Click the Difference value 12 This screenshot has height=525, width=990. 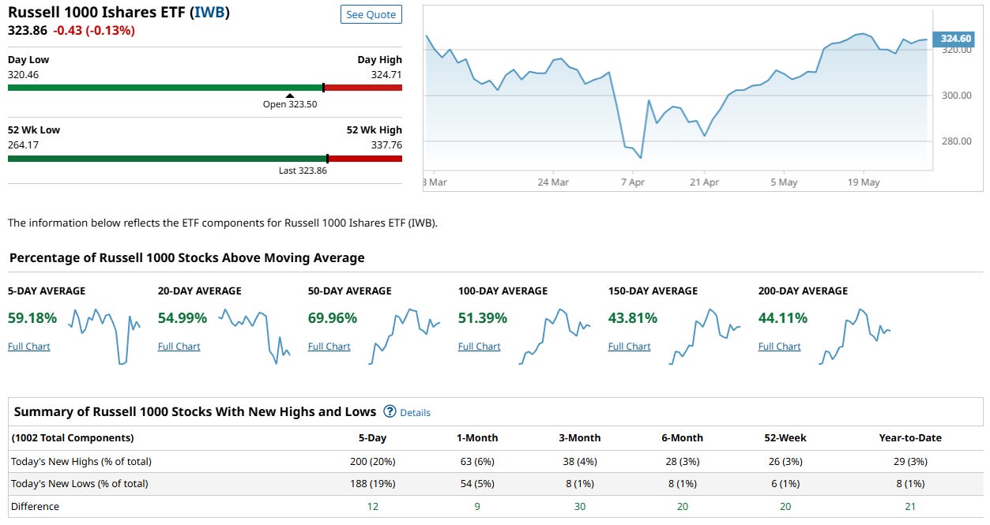click(373, 507)
